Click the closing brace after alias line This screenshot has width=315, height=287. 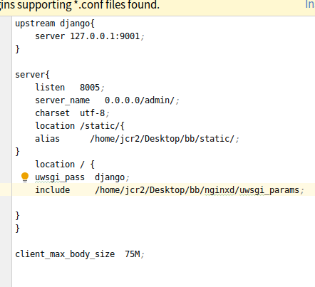(17, 152)
